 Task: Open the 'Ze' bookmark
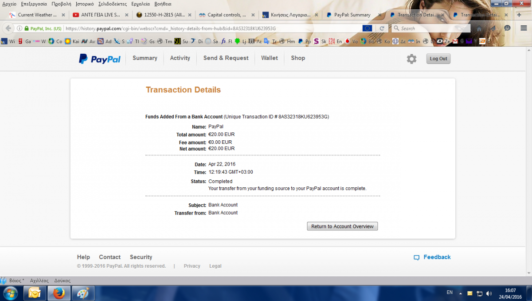pyautogui.click(x=443, y=41)
